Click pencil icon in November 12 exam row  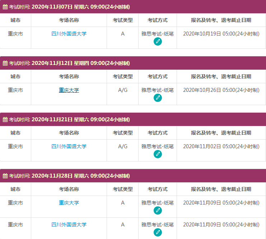click(x=158, y=98)
